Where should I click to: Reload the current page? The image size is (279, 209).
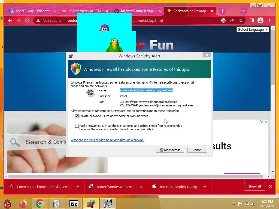tap(27, 21)
